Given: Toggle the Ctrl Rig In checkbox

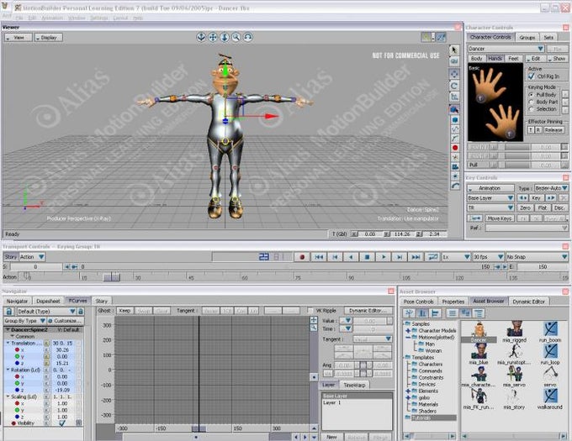Looking at the screenshot, I should (x=532, y=76).
